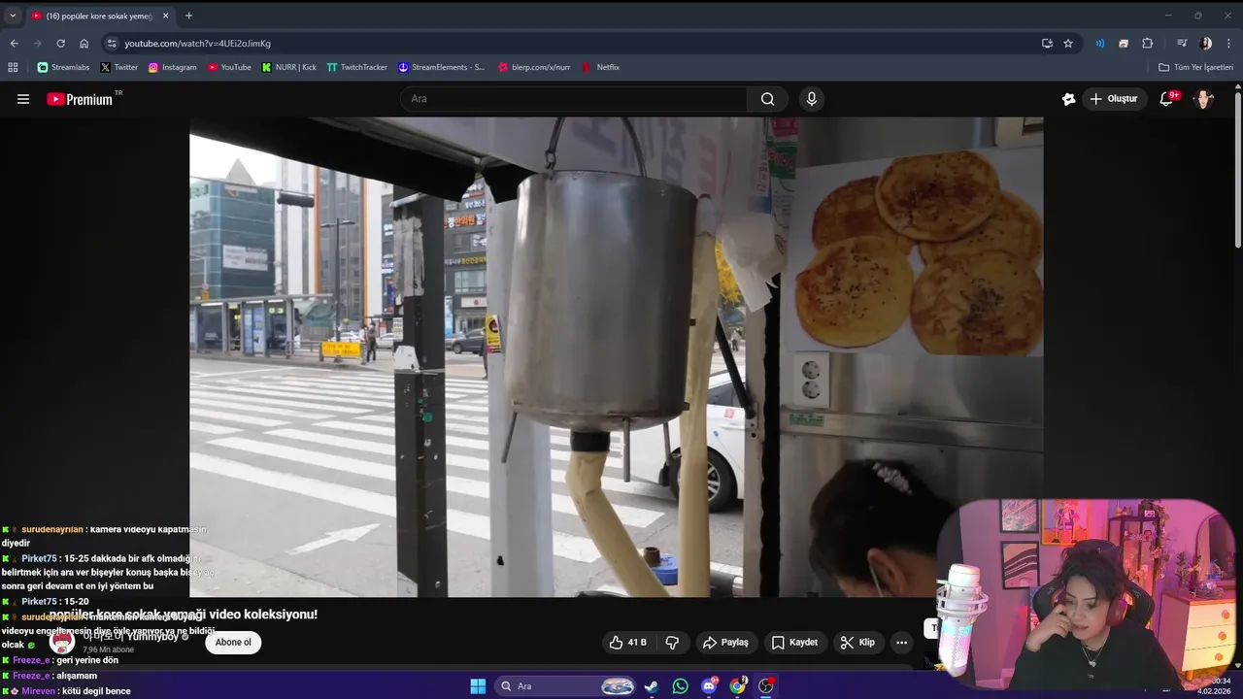Screen dimensions: 1243x699
Task: Start voice search with the microphone icon
Action: coord(811,99)
